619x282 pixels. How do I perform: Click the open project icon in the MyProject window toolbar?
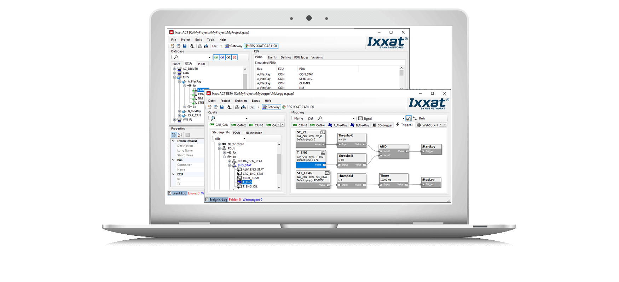click(179, 46)
